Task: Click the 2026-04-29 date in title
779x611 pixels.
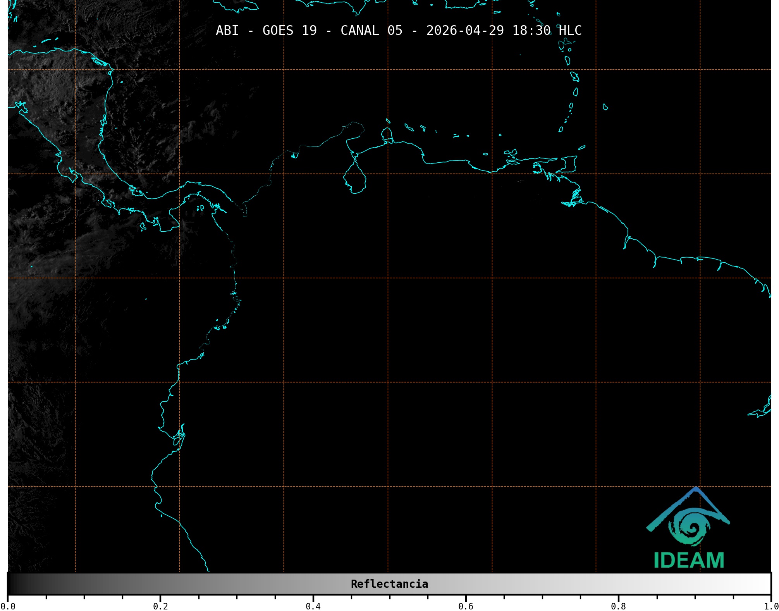Action: [x=465, y=31]
